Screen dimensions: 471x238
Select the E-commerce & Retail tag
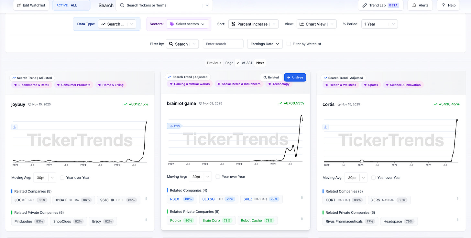click(x=32, y=85)
